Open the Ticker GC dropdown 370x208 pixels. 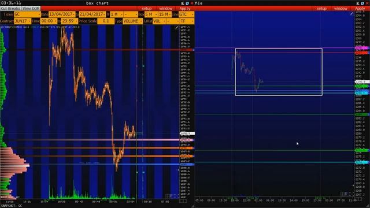click(27, 14)
